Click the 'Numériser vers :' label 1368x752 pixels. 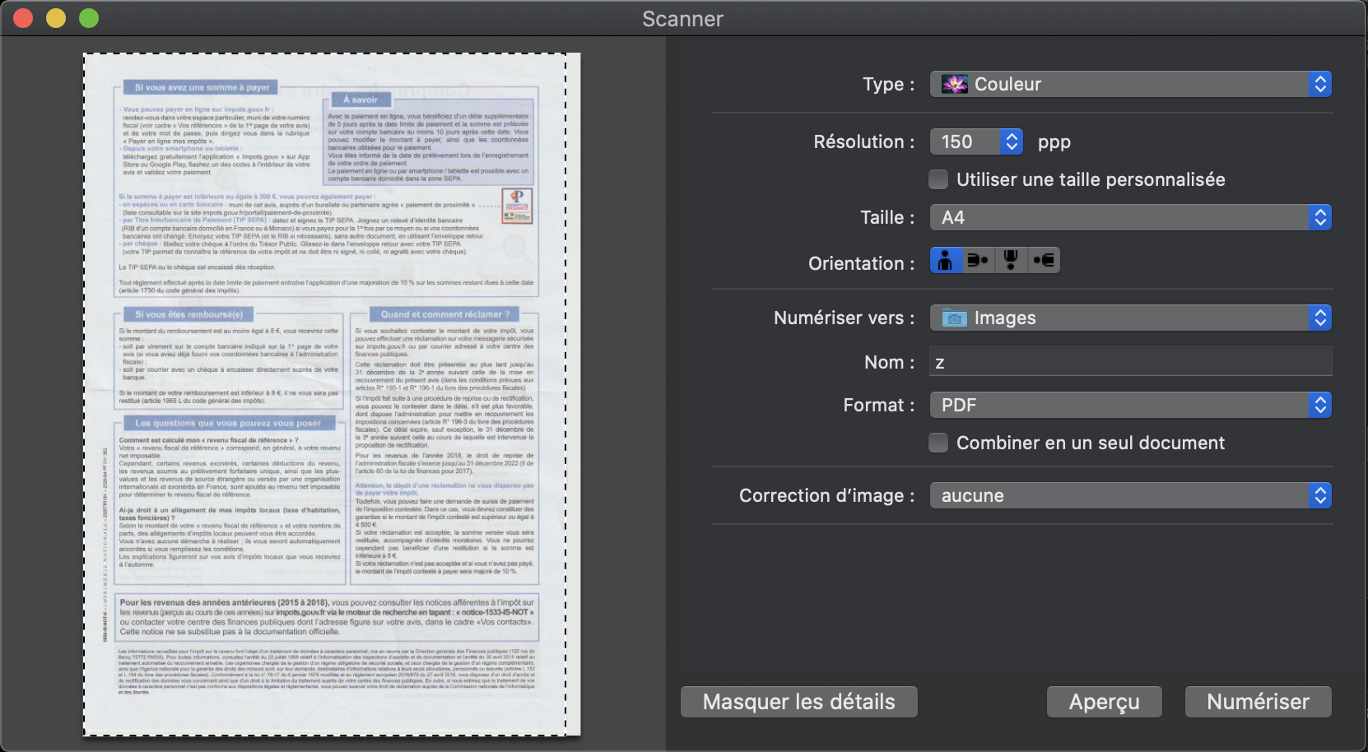click(x=845, y=318)
